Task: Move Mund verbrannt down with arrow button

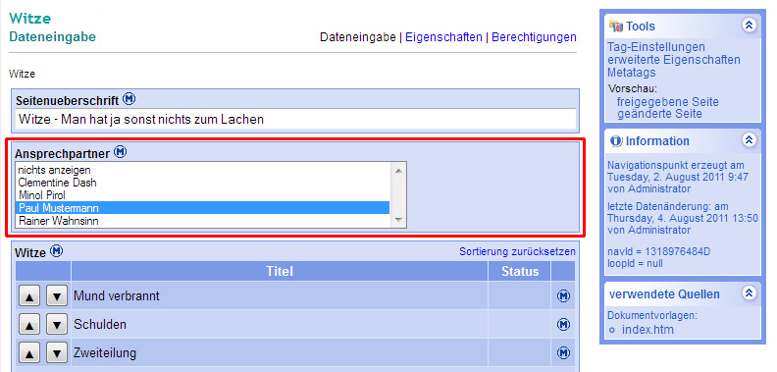Action: coord(57,296)
